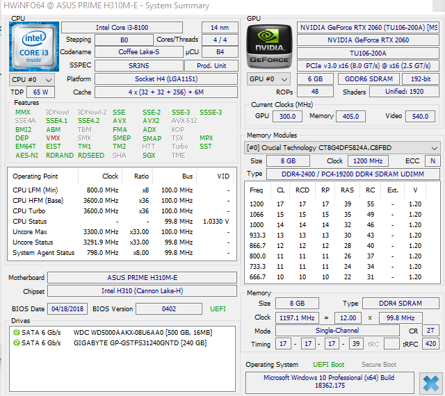Click the NVIDIA GeForce logo
The width and height of the screenshot is (445, 396).
269,47
